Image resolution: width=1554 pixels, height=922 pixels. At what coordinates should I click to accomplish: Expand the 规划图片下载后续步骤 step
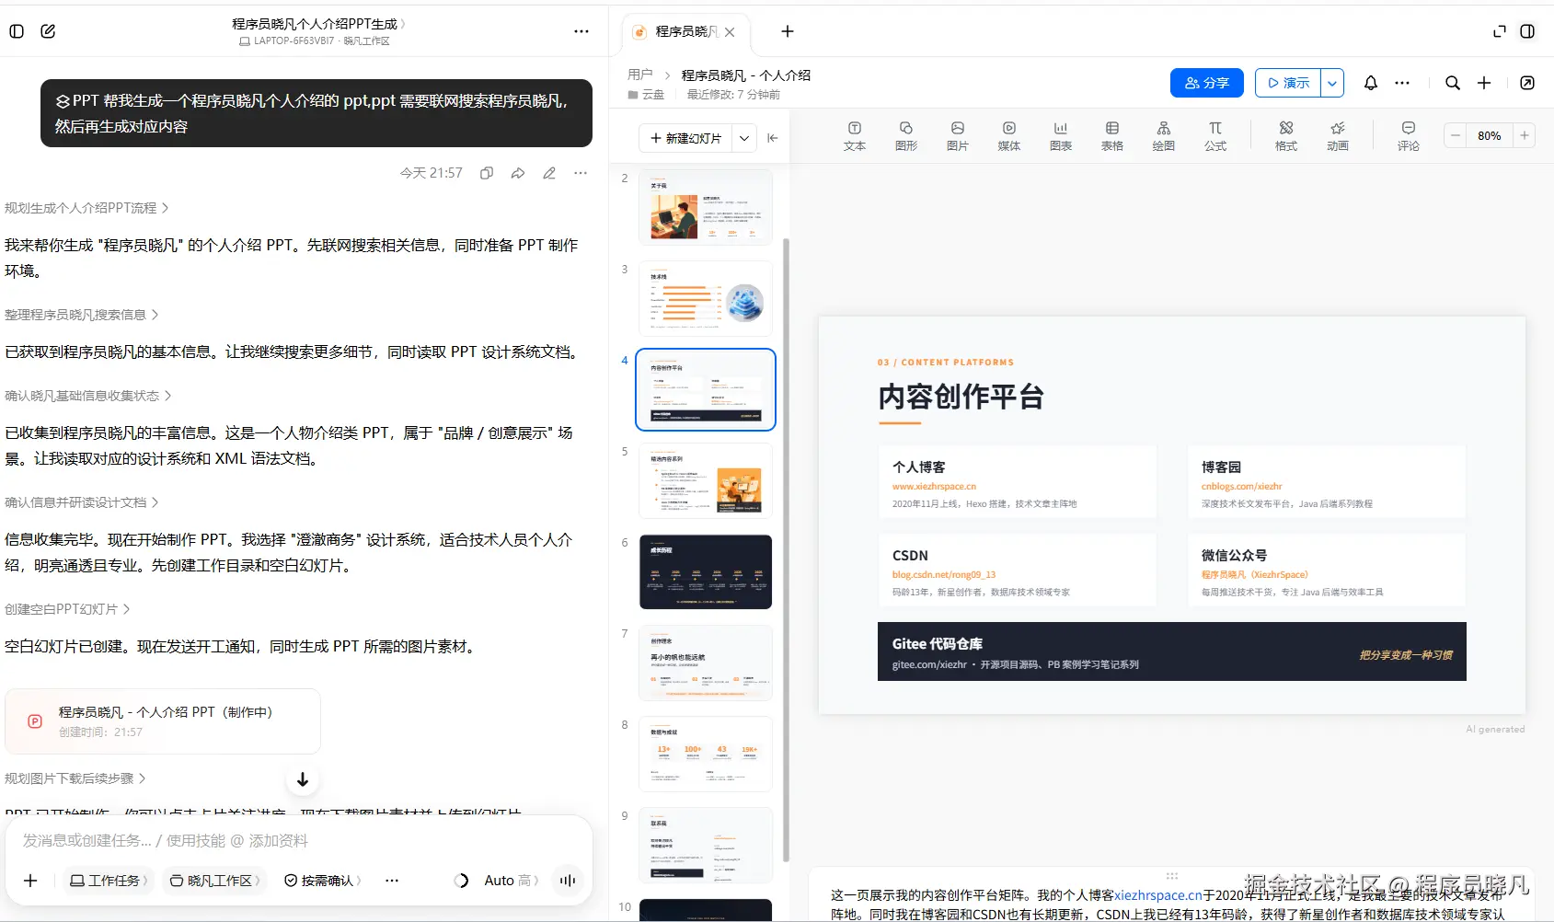[75, 778]
